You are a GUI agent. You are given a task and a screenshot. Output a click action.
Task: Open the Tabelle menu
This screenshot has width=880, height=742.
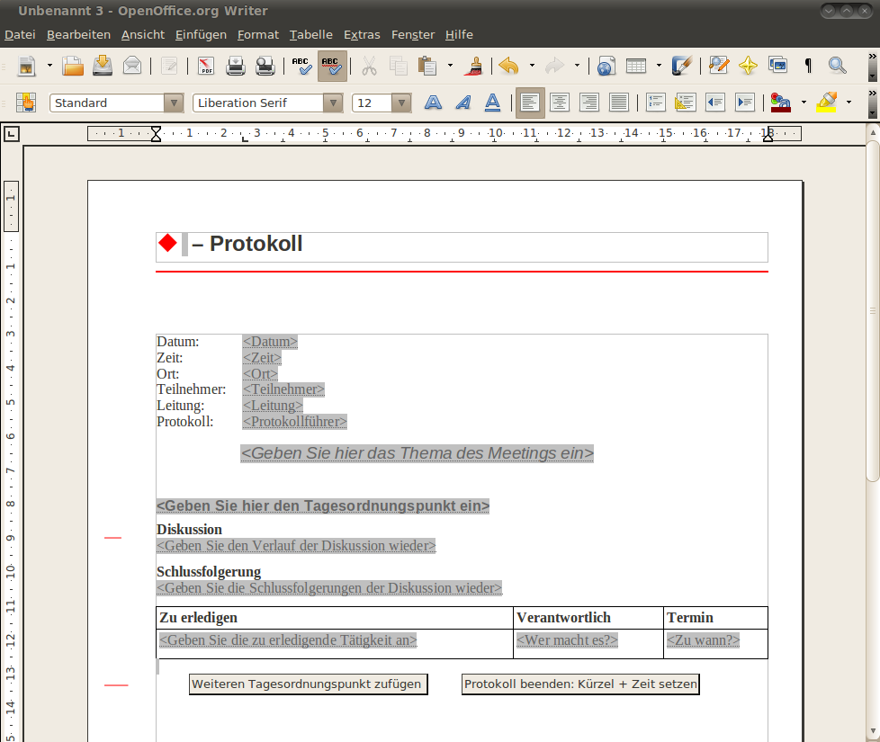click(x=310, y=34)
